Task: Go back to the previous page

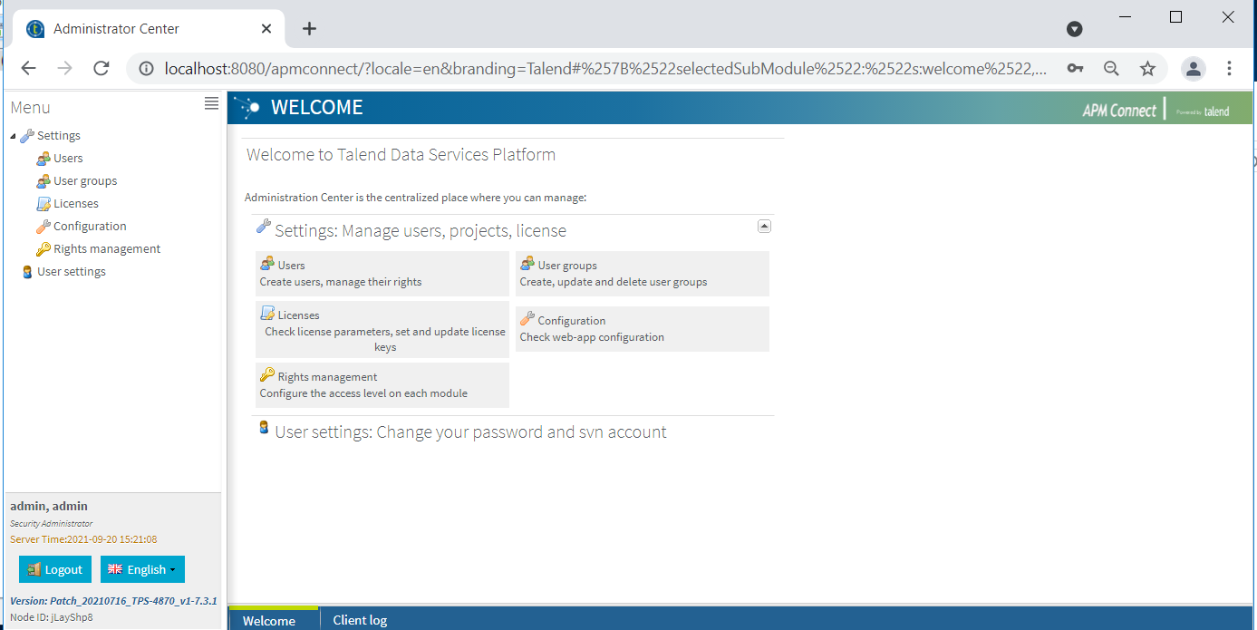Action: pyautogui.click(x=28, y=68)
